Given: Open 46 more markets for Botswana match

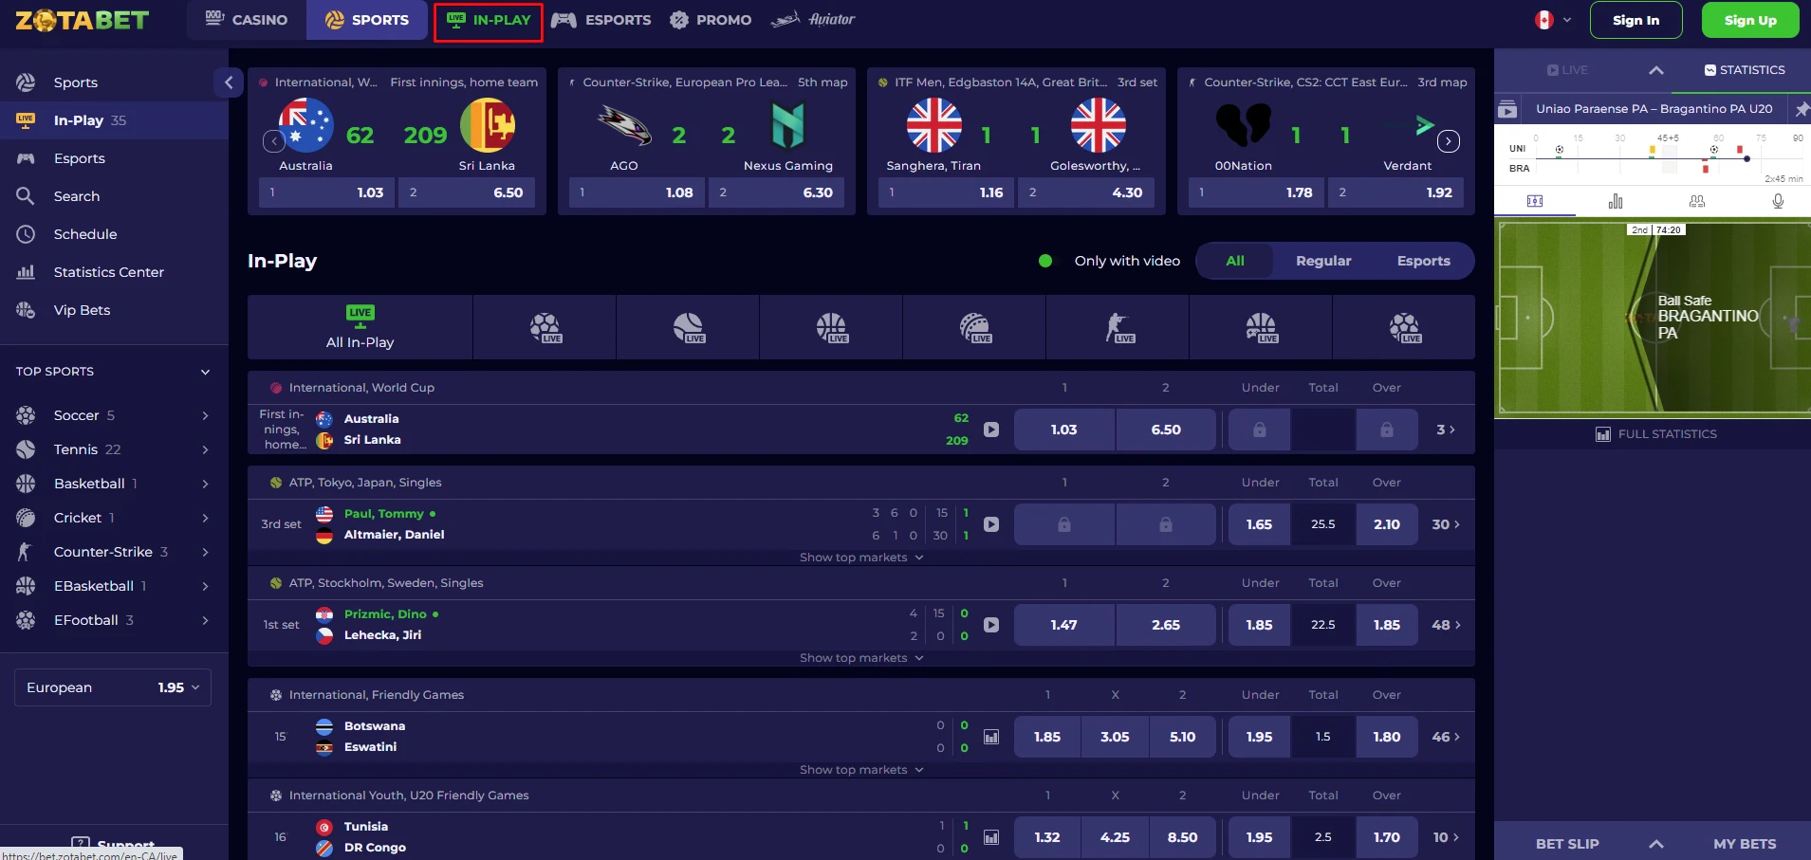Looking at the screenshot, I should click(x=1446, y=737).
